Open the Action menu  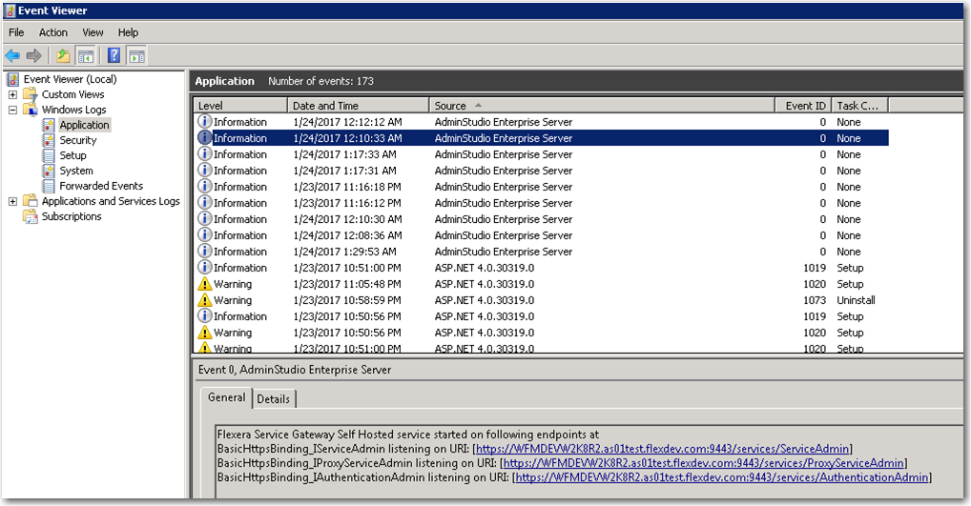point(53,32)
